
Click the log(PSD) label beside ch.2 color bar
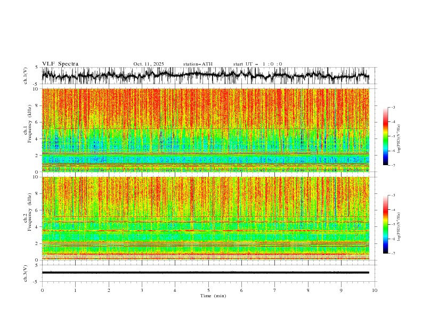(399, 227)
